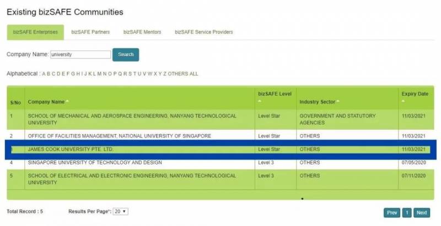Go to the Next page
The width and height of the screenshot is (441, 226).
[422, 213]
